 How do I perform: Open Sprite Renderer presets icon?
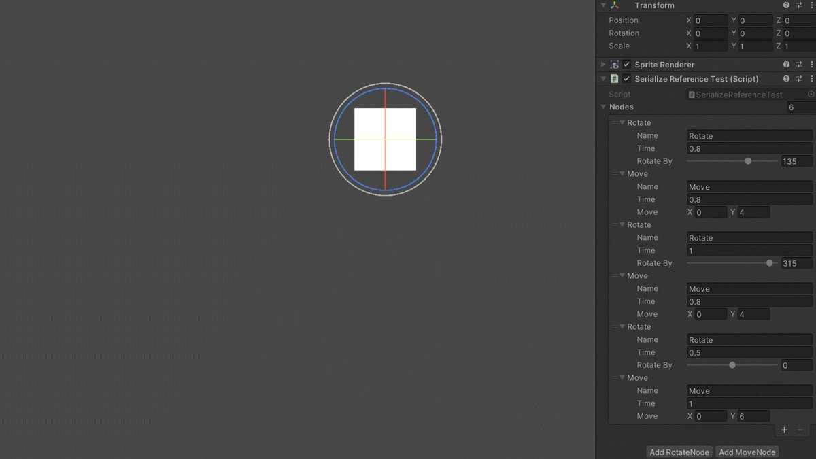(x=799, y=65)
